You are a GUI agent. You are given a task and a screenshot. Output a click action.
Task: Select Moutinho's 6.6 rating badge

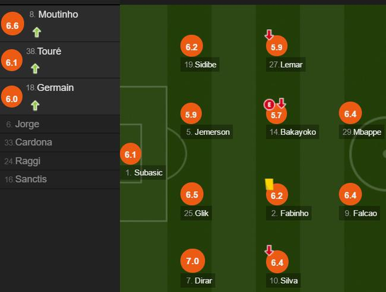point(12,25)
